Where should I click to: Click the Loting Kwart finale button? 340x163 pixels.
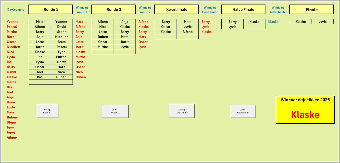click(x=182, y=111)
